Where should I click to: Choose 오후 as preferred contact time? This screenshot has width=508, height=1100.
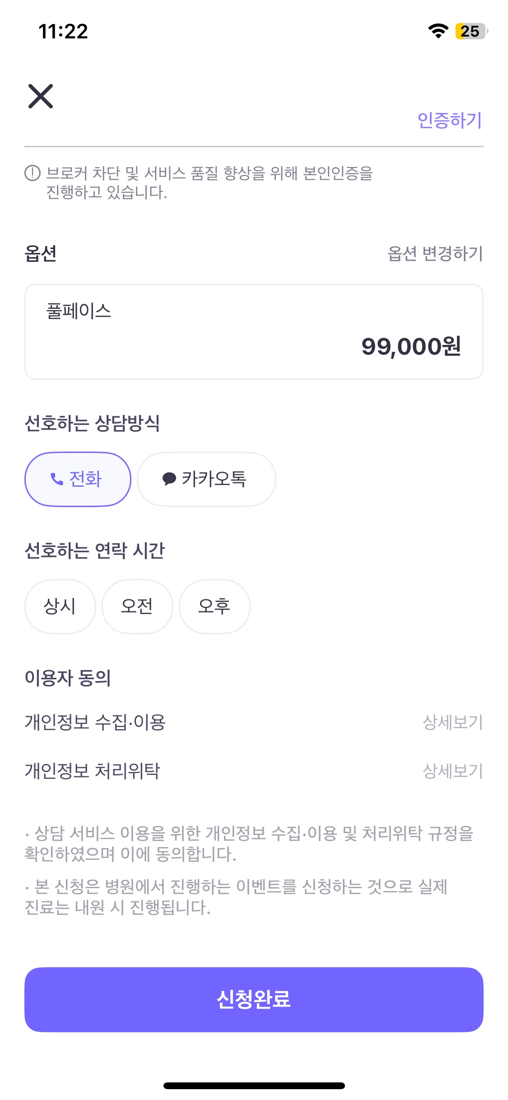(x=214, y=606)
